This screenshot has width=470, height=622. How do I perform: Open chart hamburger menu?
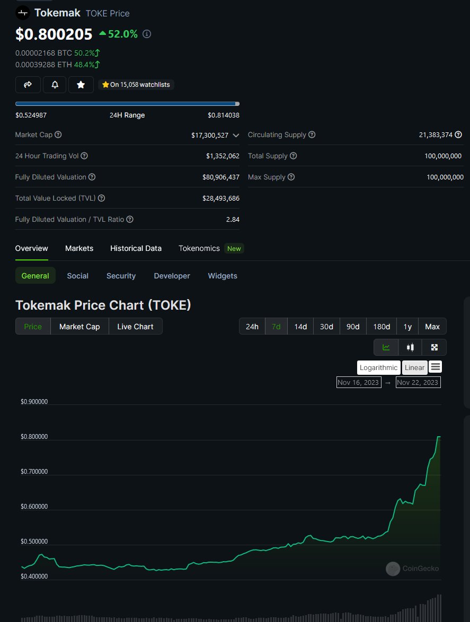click(x=436, y=367)
